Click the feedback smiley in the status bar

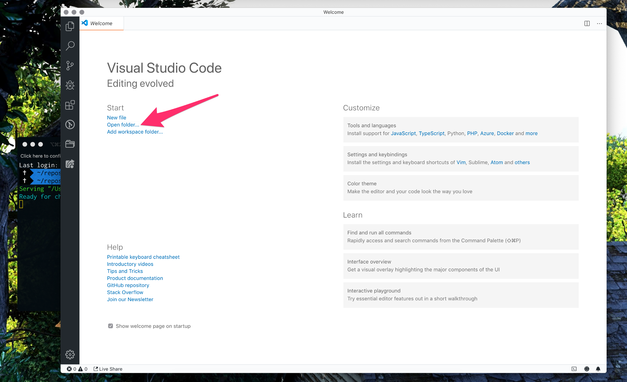587,369
